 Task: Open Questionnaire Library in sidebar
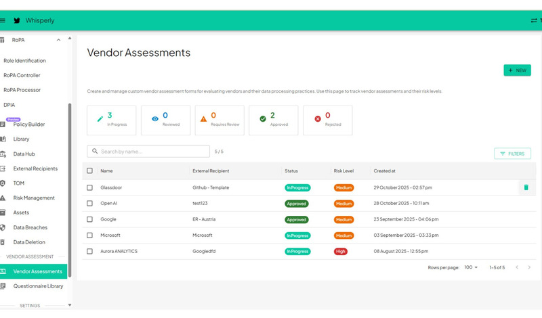click(x=38, y=286)
